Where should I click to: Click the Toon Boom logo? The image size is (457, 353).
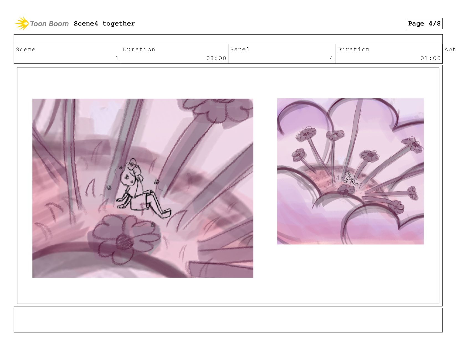coord(42,24)
